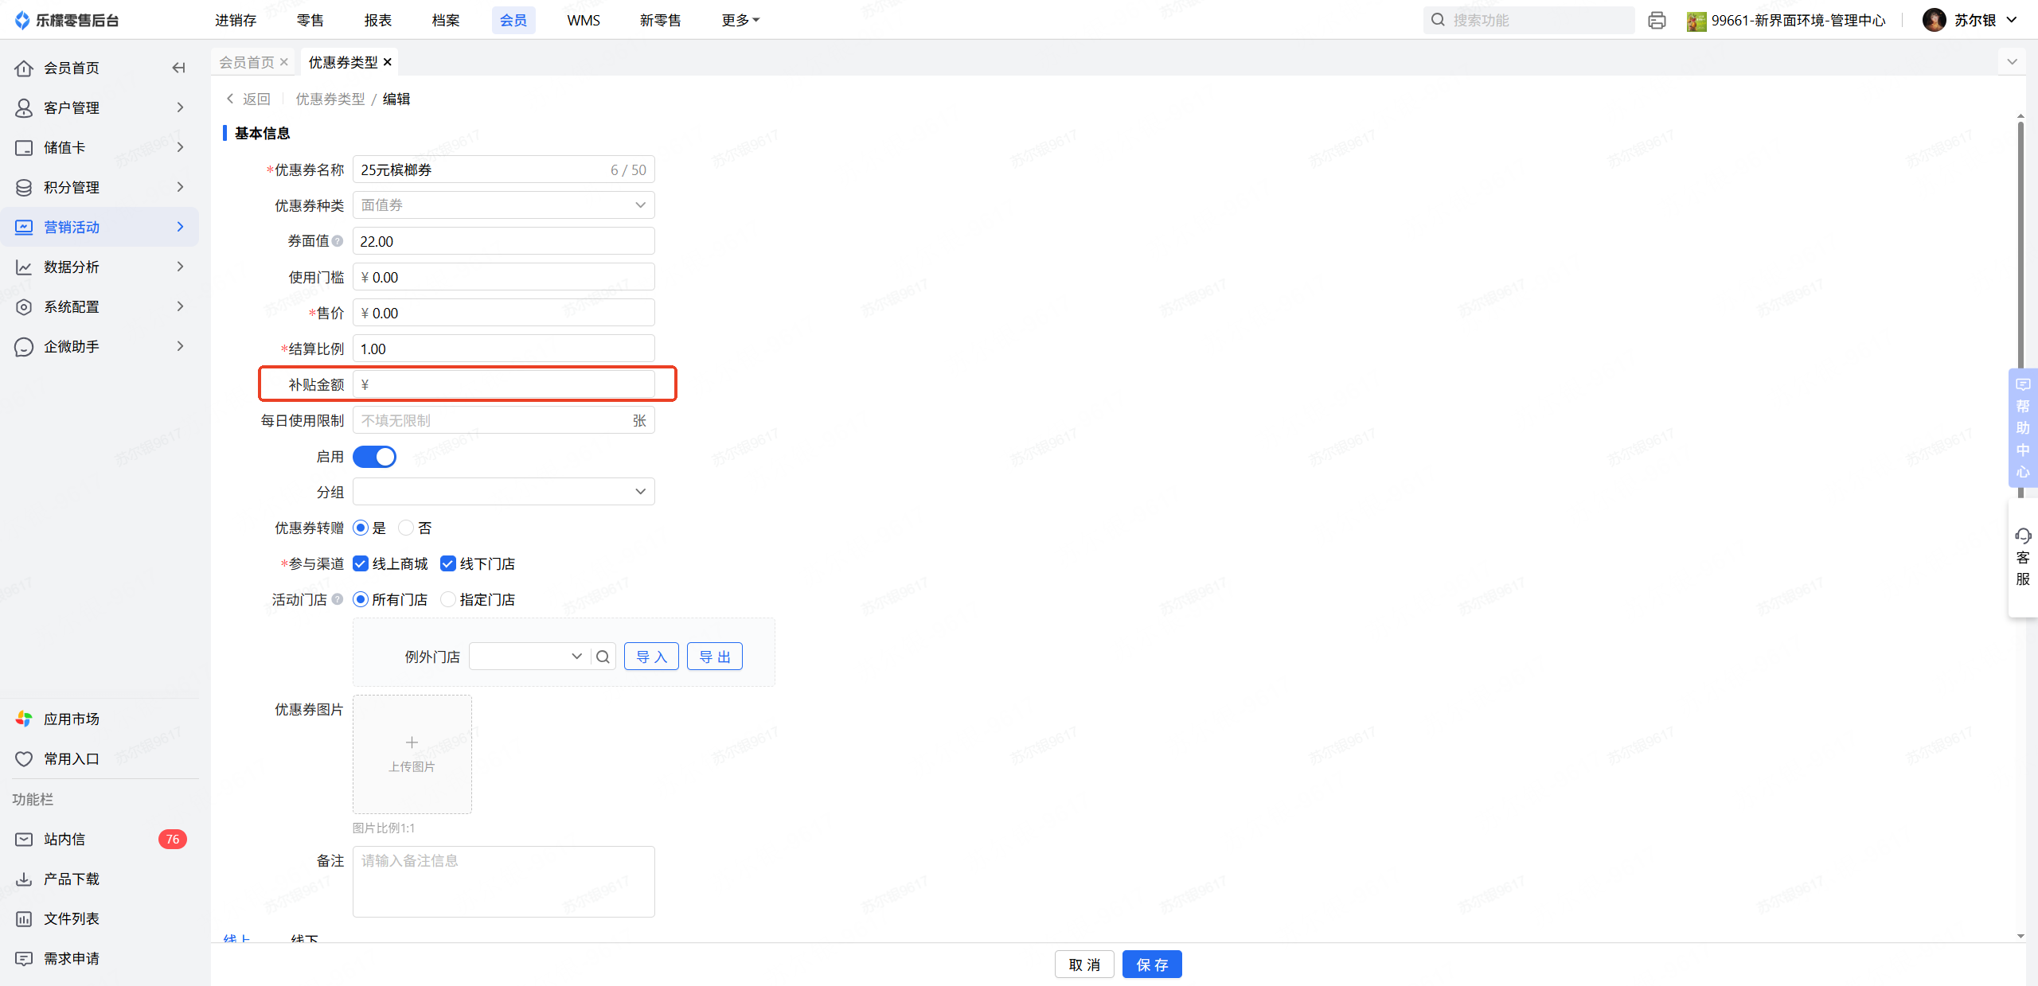The height and width of the screenshot is (986, 2038).
Task: Open the 站内信 inbox icon
Action: (x=24, y=839)
